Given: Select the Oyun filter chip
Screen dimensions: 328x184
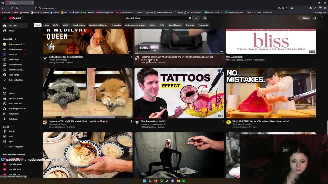Looking at the screenshot, I should pyautogui.click(x=47, y=25).
